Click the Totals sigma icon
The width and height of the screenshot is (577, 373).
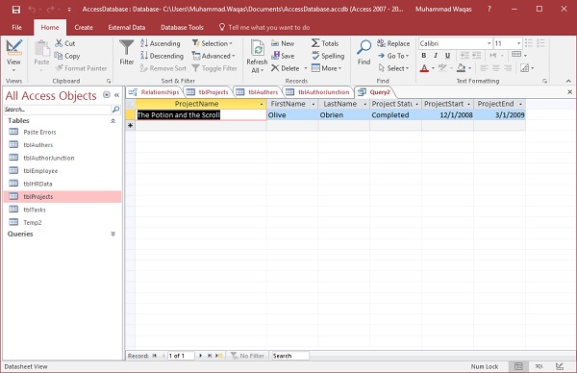pos(315,43)
